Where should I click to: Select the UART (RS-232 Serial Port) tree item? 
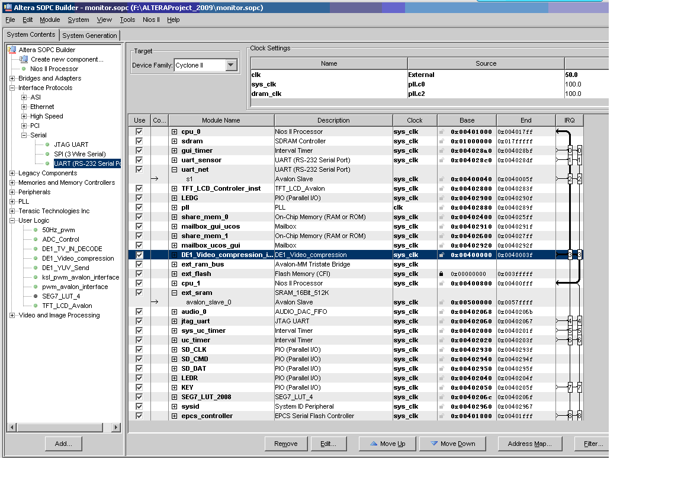87,163
